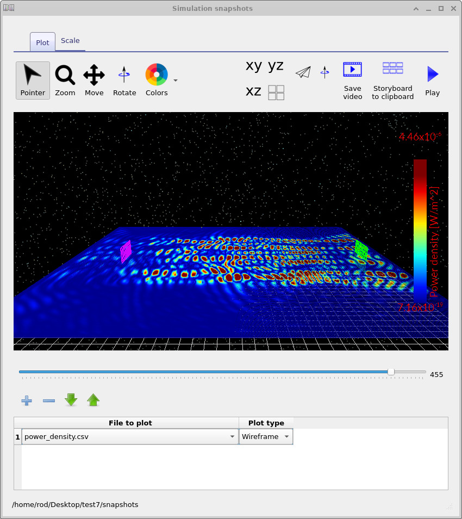Copy the storyboard to clipboard
The width and height of the screenshot is (462, 519).
(x=392, y=69)
